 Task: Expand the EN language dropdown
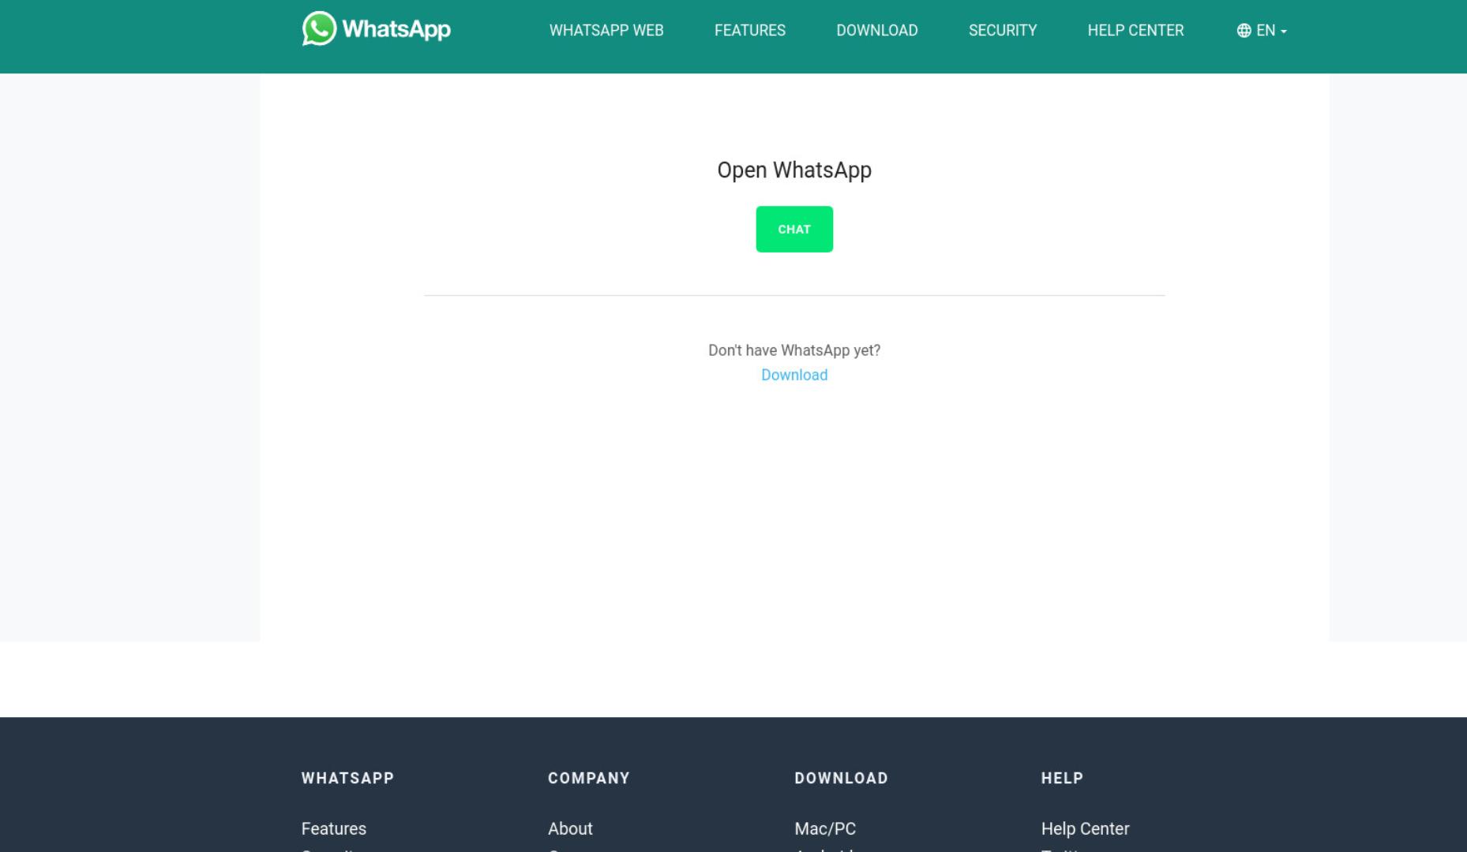tap(1262, 30)
